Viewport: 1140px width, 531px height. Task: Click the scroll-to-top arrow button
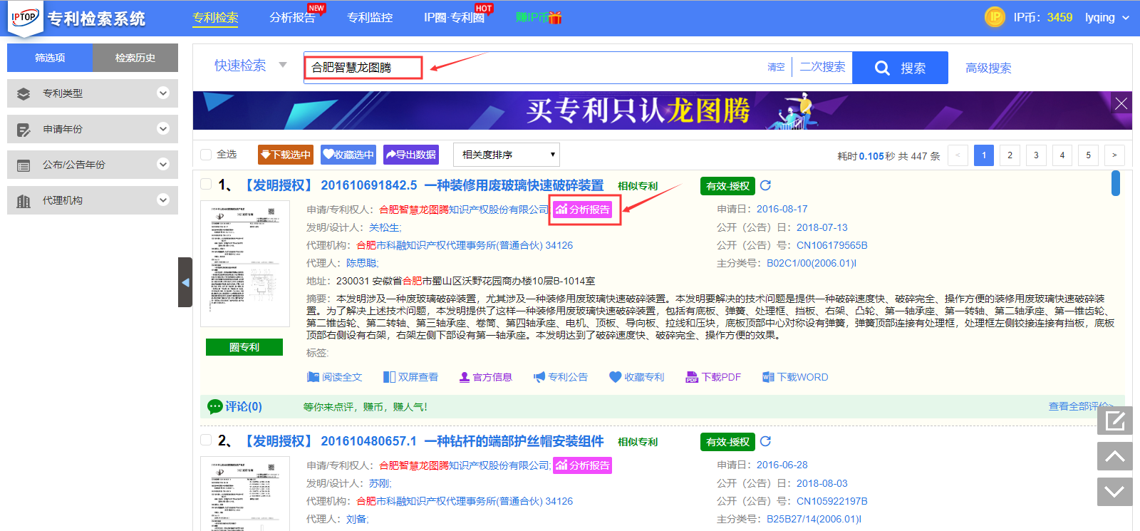point(1114,456)
